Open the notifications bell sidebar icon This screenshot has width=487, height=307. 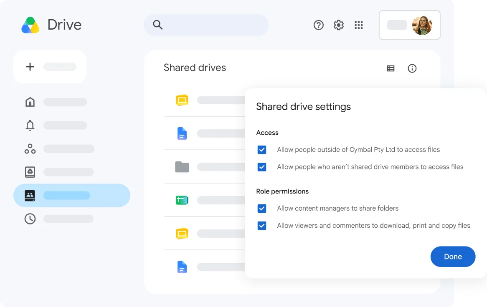tap(30, 125)
